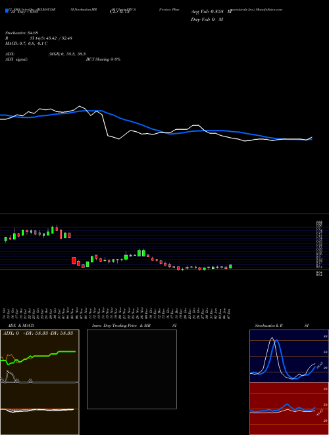Click the ManafaSutra.com watermark link

tap(270, 9)
